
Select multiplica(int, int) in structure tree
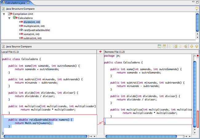[34, 26]
